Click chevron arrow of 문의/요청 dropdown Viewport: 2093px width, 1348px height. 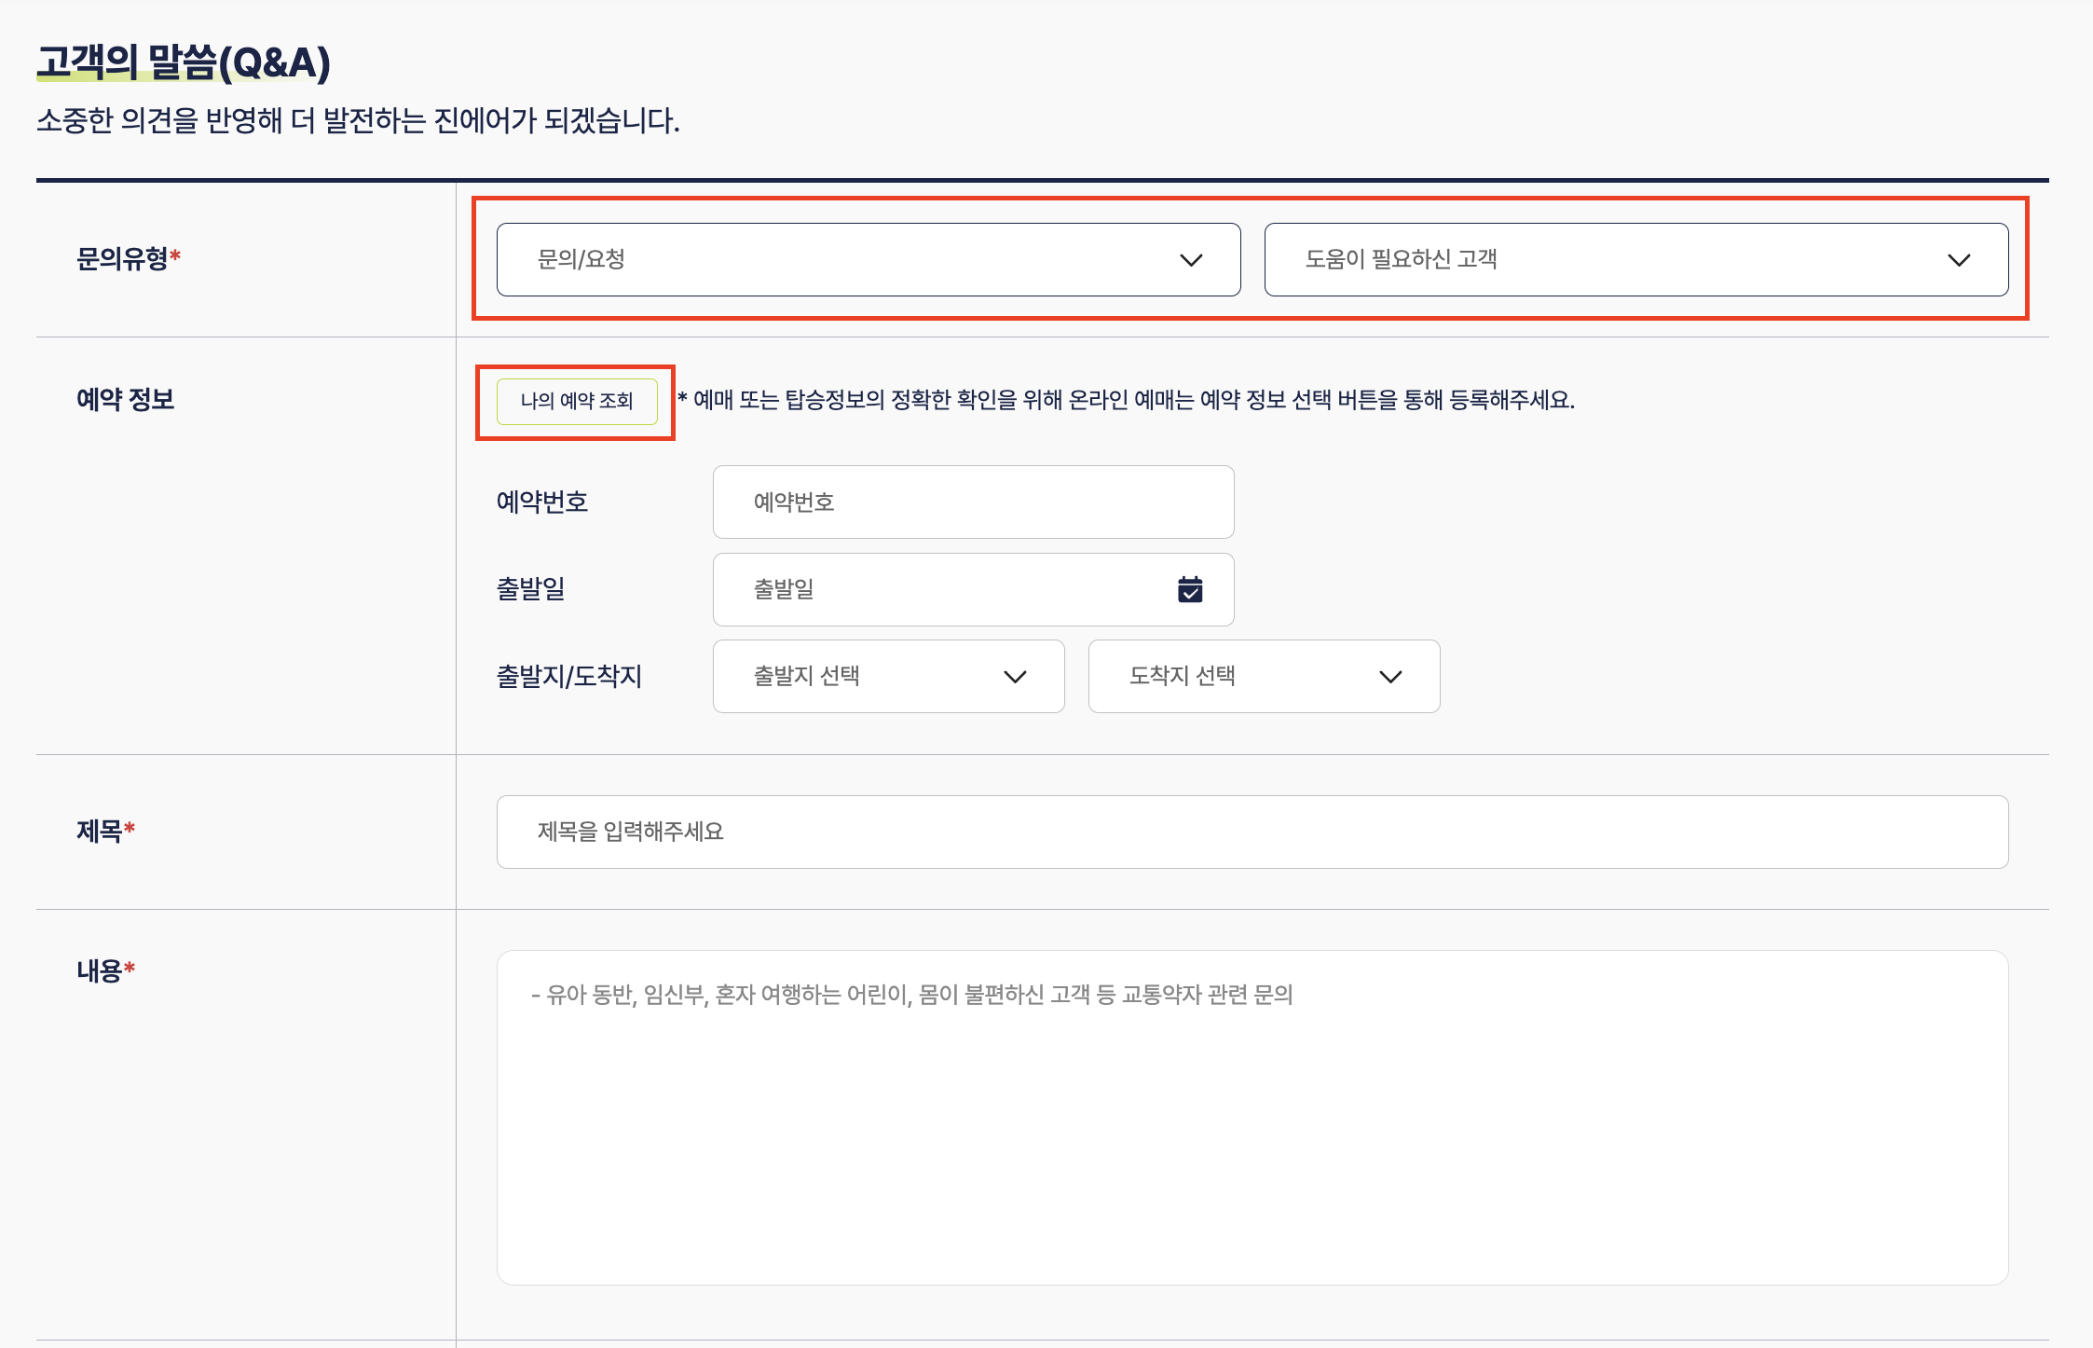coord(1191,260)
